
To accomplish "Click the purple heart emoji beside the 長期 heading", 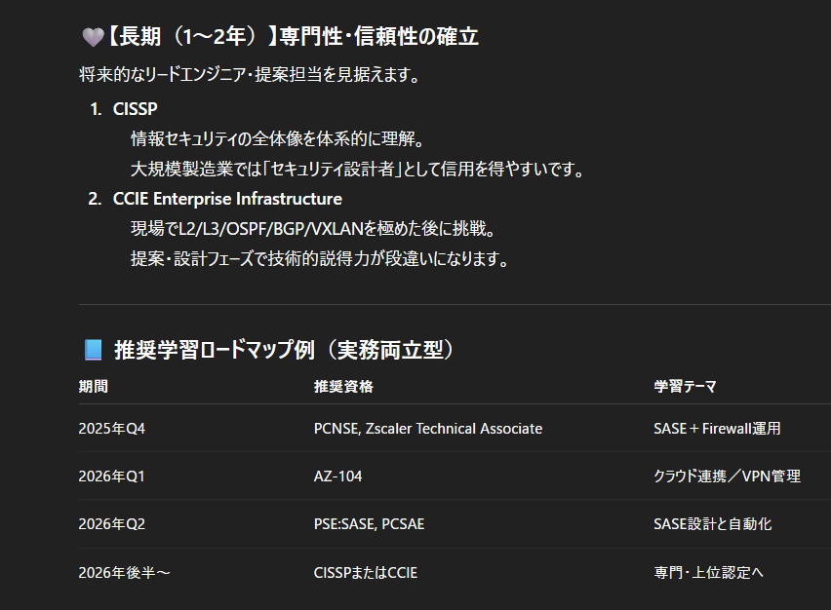I will 92,37.
